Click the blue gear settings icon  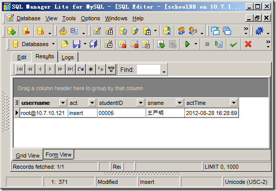tap(259, 31)
